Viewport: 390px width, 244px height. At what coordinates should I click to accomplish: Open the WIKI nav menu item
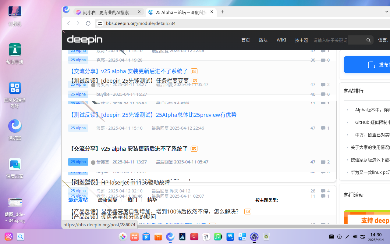pyautogui.click(x=281, y=40)
